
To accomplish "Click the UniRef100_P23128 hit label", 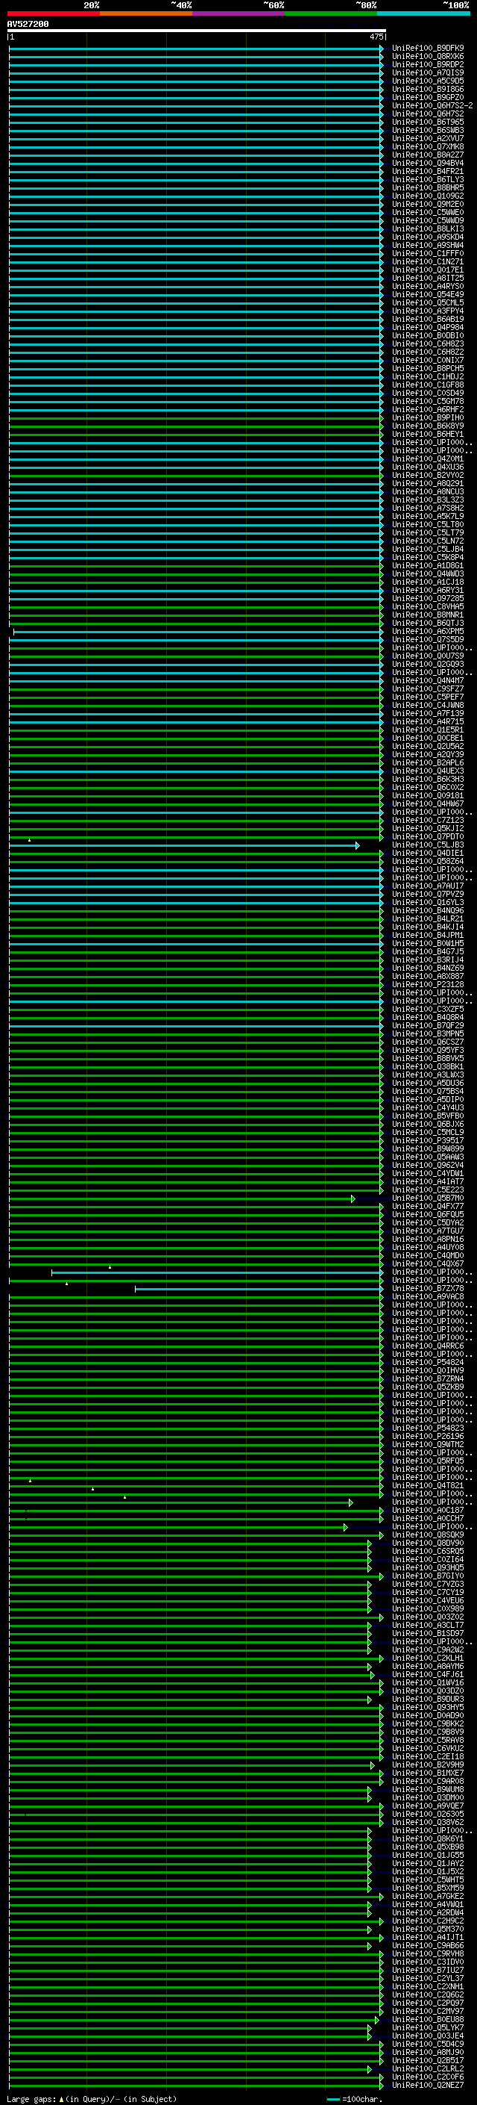I will point(428,985).
